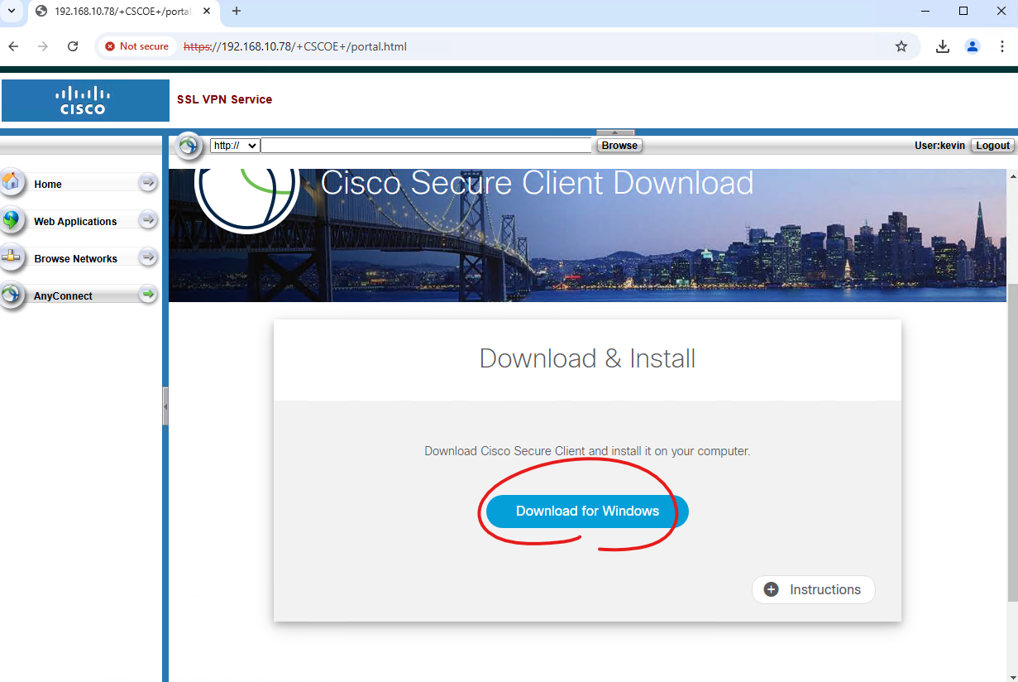Click the 'Download Cisco Secure Client and install' text
1018x682 pixels.
[587, 451]
